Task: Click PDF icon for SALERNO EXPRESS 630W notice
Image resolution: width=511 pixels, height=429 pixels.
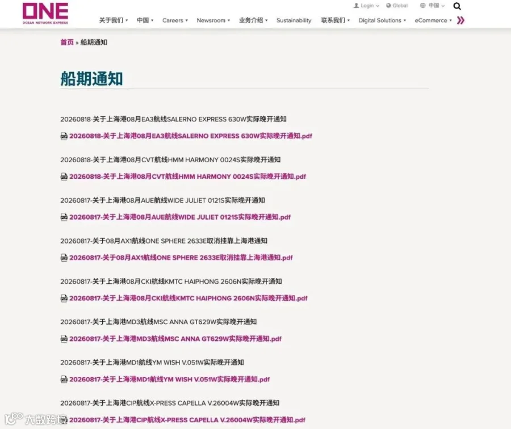Action: 64,136
